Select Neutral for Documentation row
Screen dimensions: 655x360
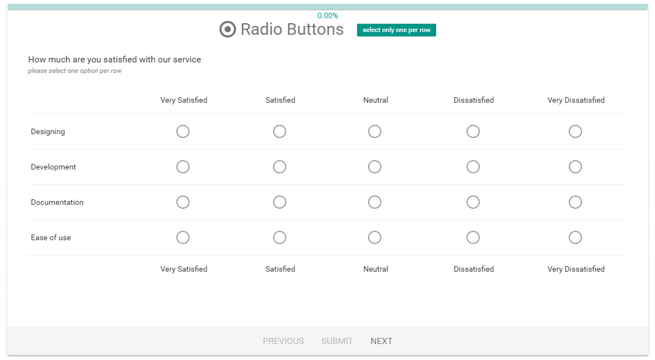[375, 202]
